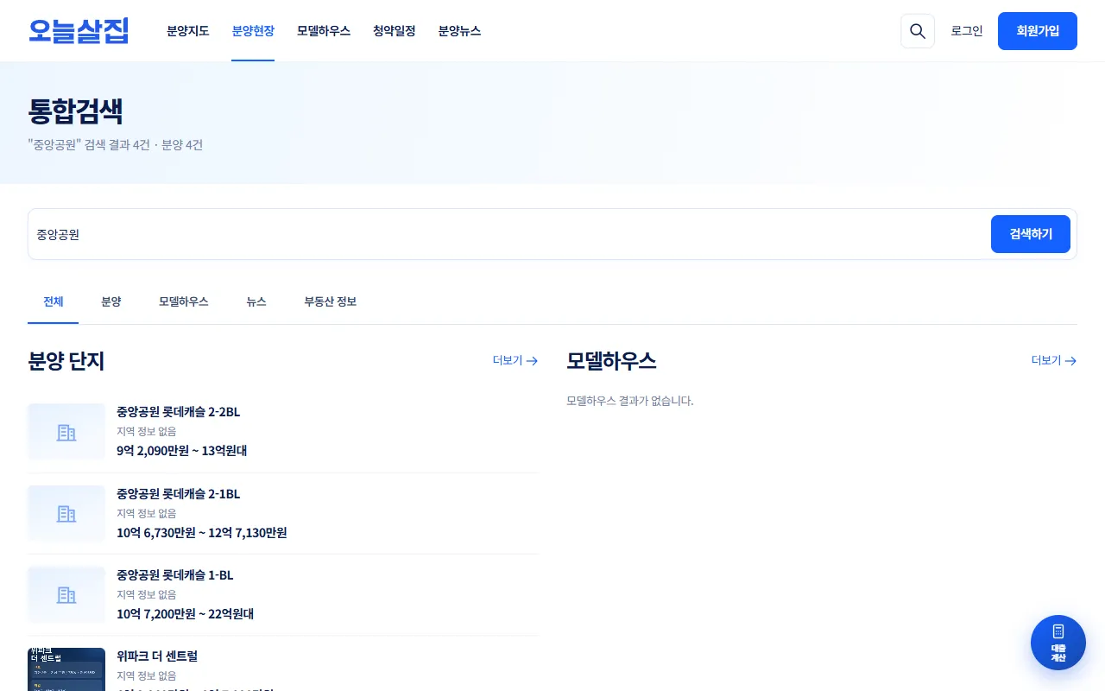Click the 통합검색 page heading
The width and height of the screenshot is (1105, 691).
pos(76,111)
